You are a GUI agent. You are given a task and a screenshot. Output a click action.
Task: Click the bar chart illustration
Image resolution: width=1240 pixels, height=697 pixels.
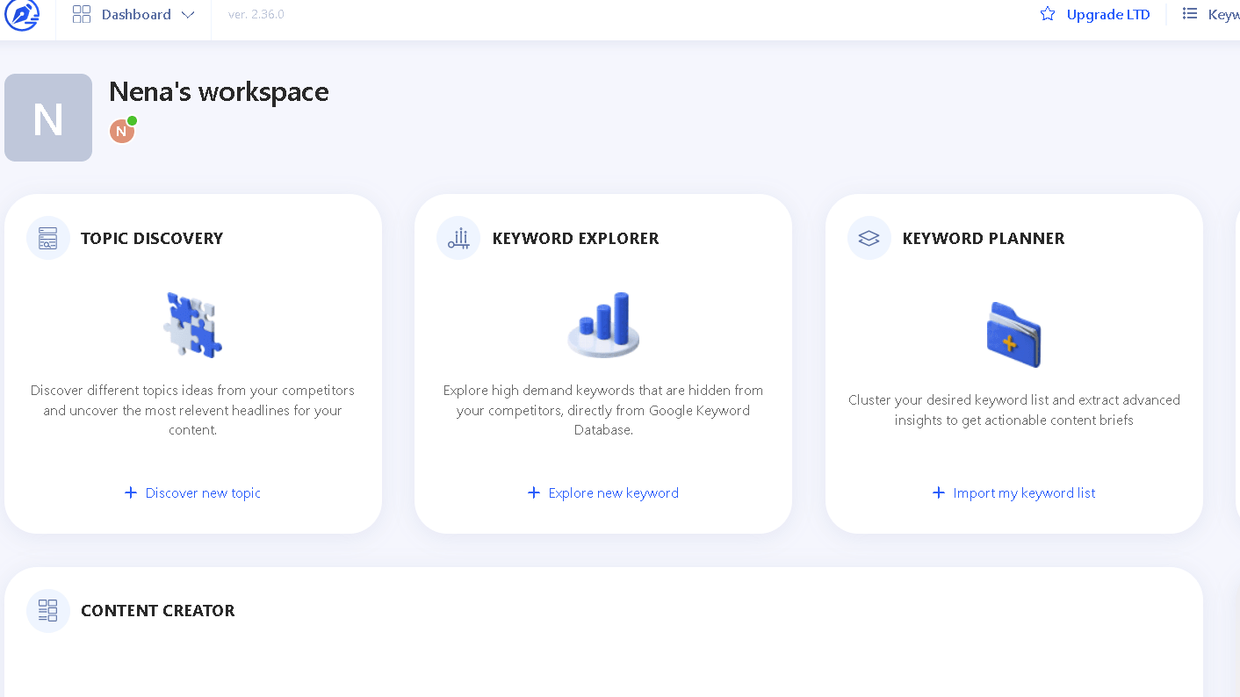pos(603,325)
